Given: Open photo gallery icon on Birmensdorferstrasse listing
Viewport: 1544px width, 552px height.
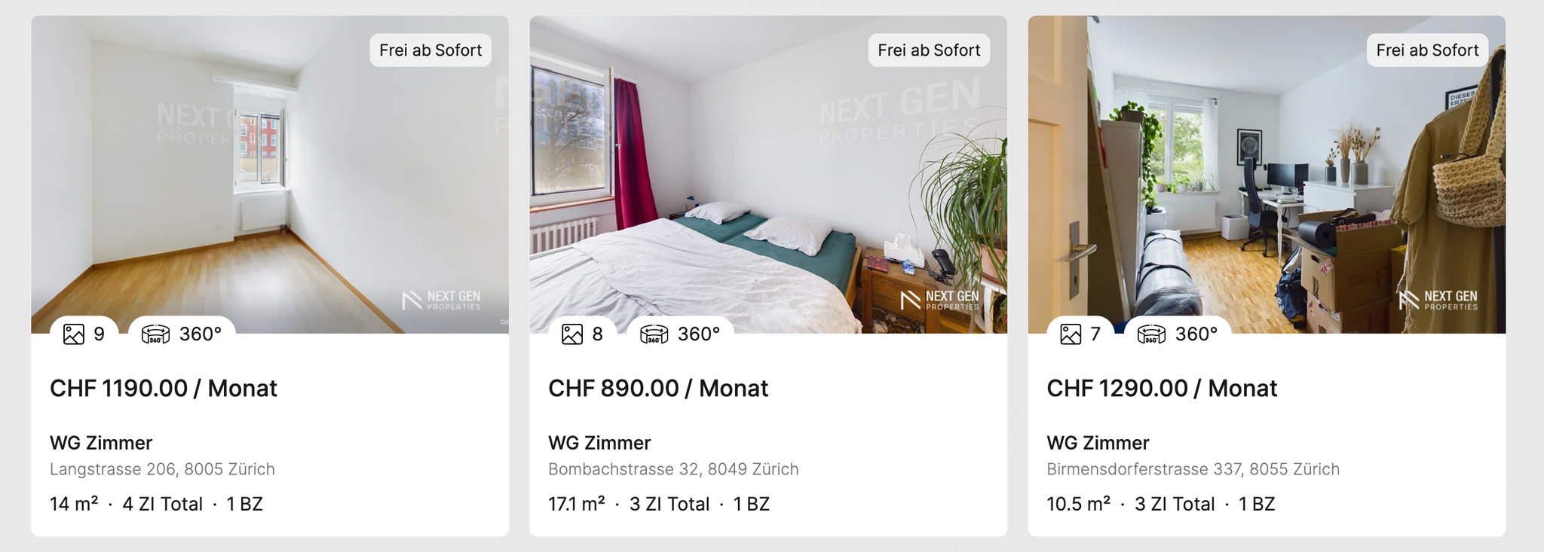Looking at the screenshot, I should [1071, 334].
